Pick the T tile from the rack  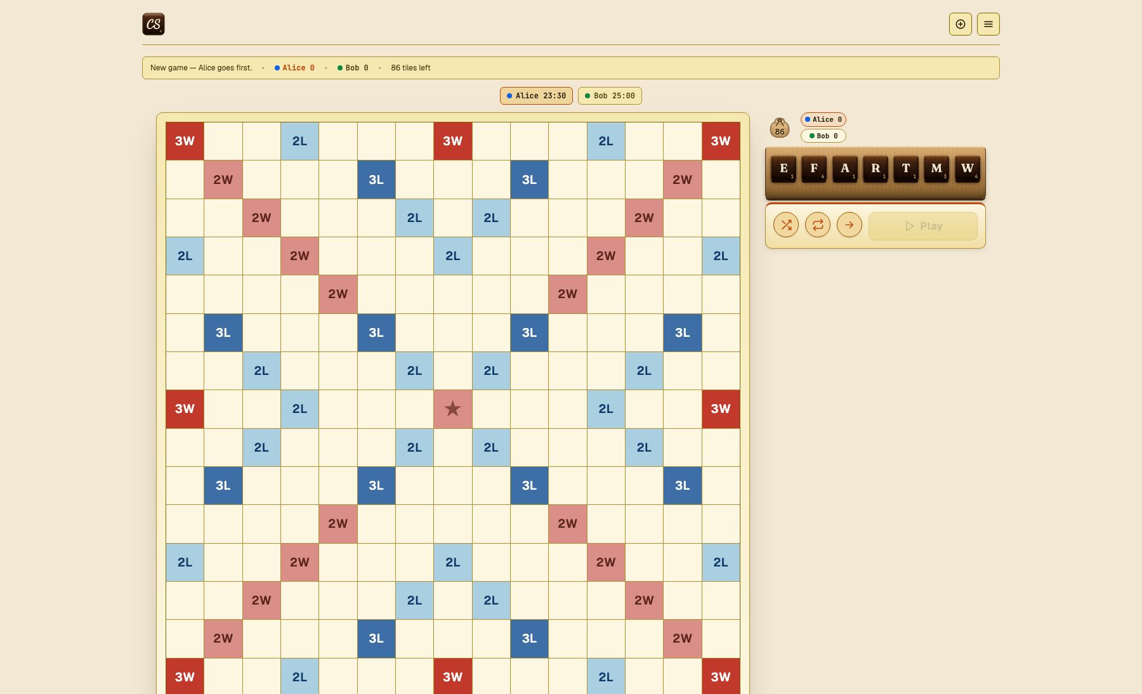(906, 169)
